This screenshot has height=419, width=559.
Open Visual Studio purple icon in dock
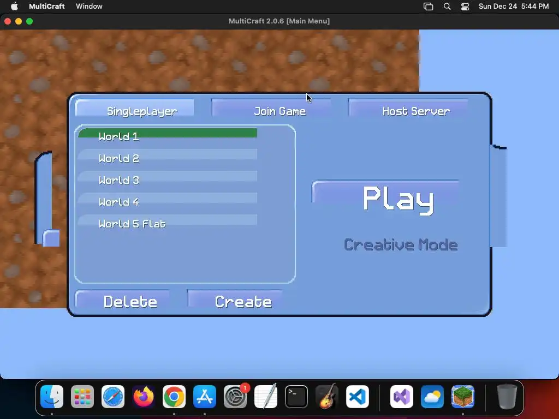402,396
